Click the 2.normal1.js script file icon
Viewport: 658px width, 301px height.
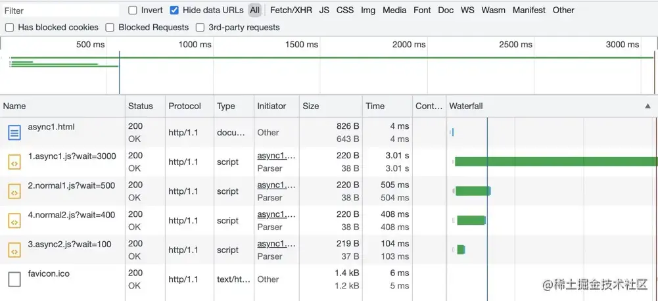(14, 191)
